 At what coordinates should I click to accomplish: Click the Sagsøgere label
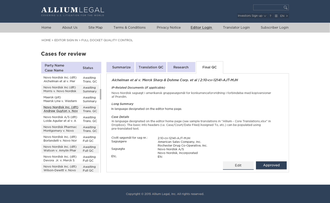click(119, 141)
